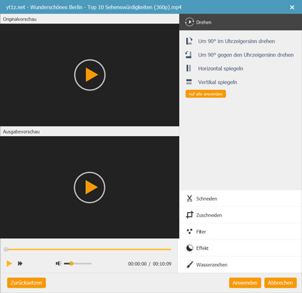The image size is (302, 293).
Task: Click the crop Zuschneiden icon
Action: (x=189, y=215)
